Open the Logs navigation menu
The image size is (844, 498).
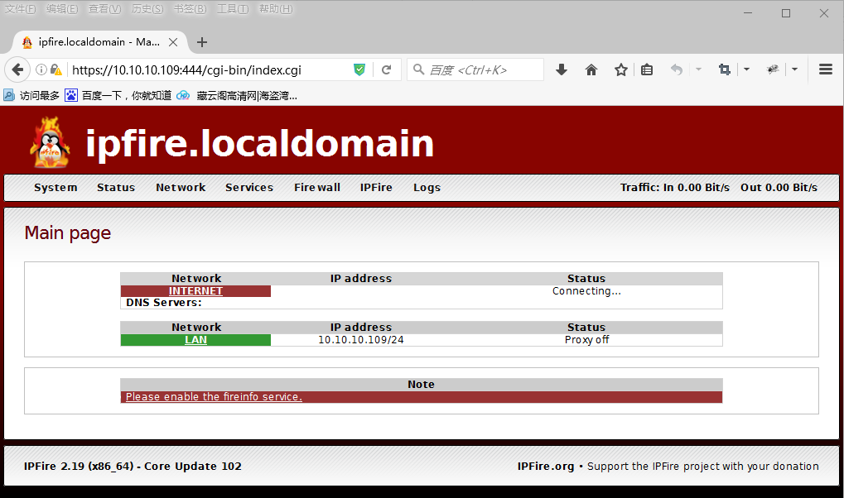tap(427, 187)
